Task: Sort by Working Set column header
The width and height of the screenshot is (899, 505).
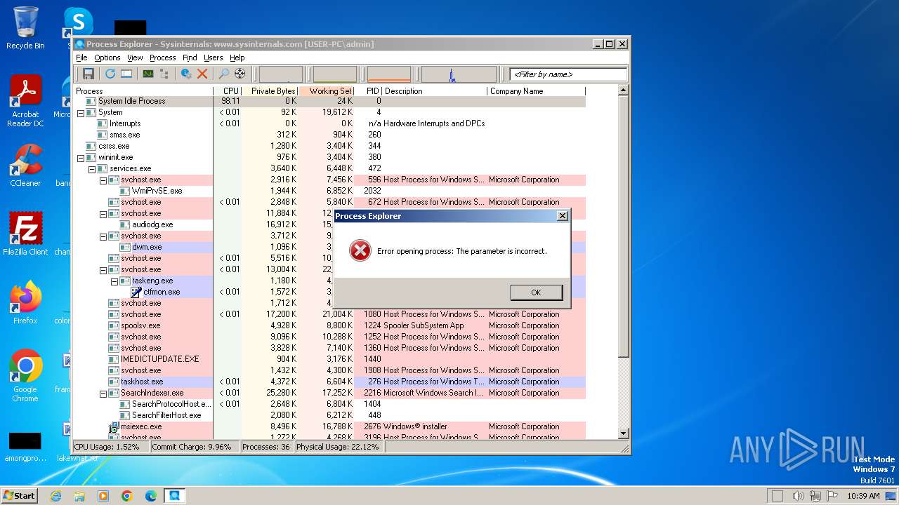Action: pyautogui.click(x=327, y=91)
